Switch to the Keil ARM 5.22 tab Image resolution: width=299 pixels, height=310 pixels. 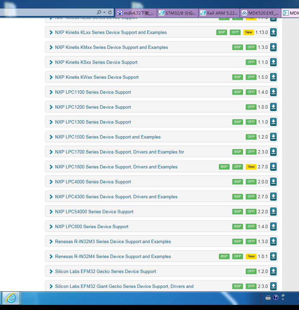pyautogui.click(x=219, y=13)
